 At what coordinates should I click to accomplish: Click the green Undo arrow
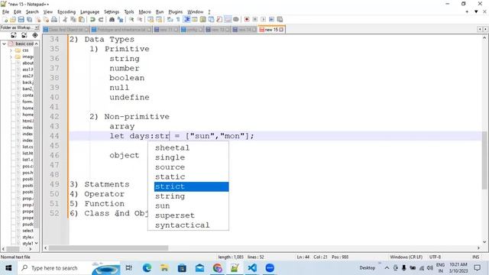(92, 19)
